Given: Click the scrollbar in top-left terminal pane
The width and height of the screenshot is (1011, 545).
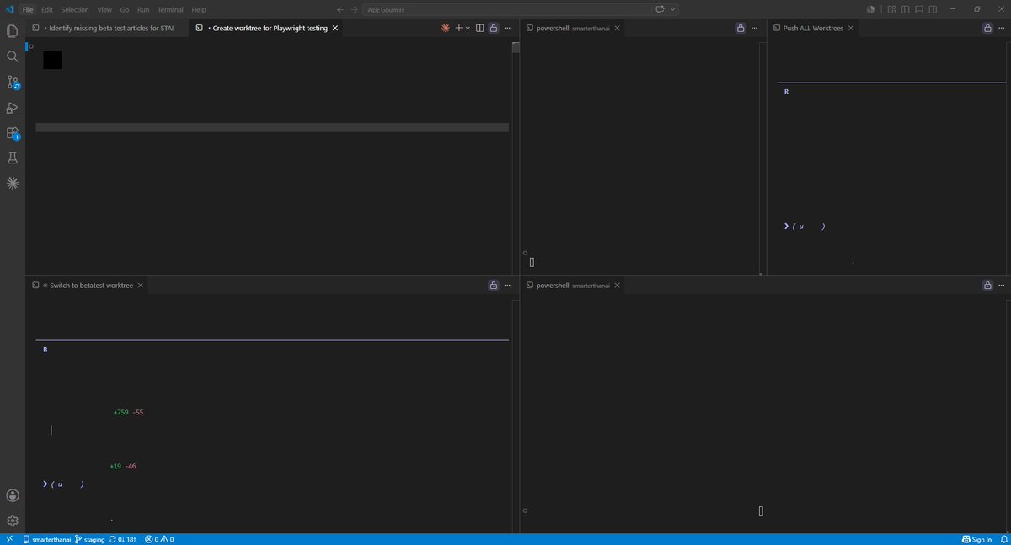Looking at the screenshot, I should click(x=516, y=48).
